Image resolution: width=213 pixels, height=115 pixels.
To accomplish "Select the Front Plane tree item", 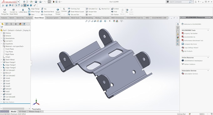I will pyautogui.click(x=9, y=49).
